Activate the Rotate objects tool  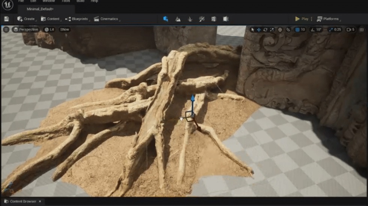click(x=265, y=30)
